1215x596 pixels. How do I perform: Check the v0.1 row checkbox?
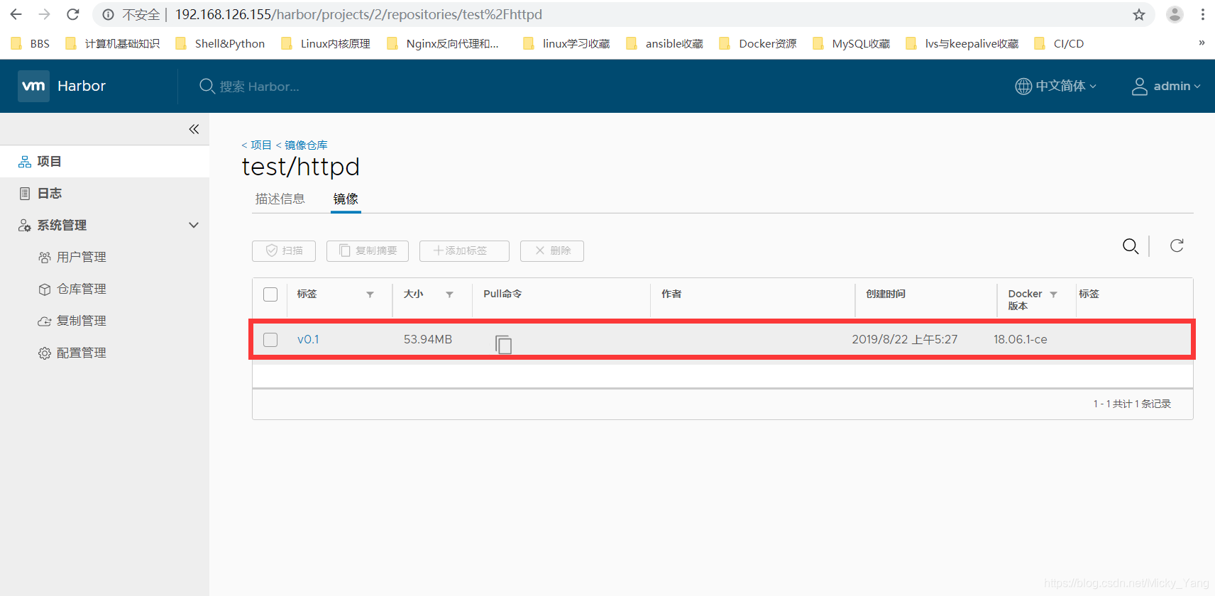270,340
